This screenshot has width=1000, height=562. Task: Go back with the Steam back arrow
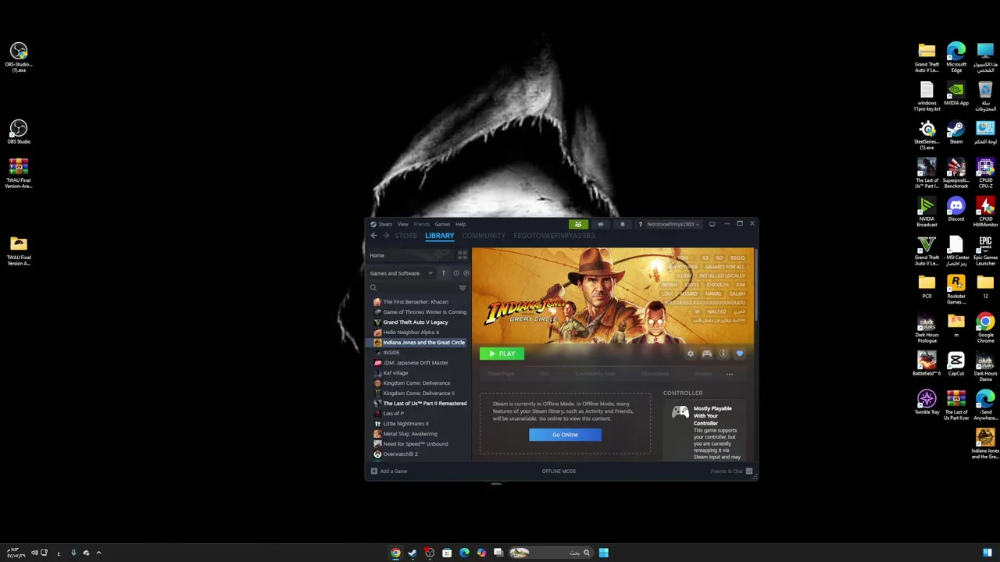pos(374,236)
